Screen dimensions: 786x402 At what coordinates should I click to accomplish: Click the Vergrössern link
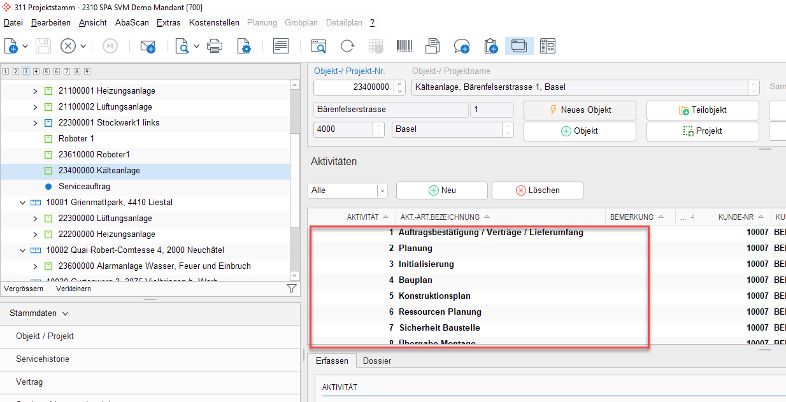pos(24,289)
